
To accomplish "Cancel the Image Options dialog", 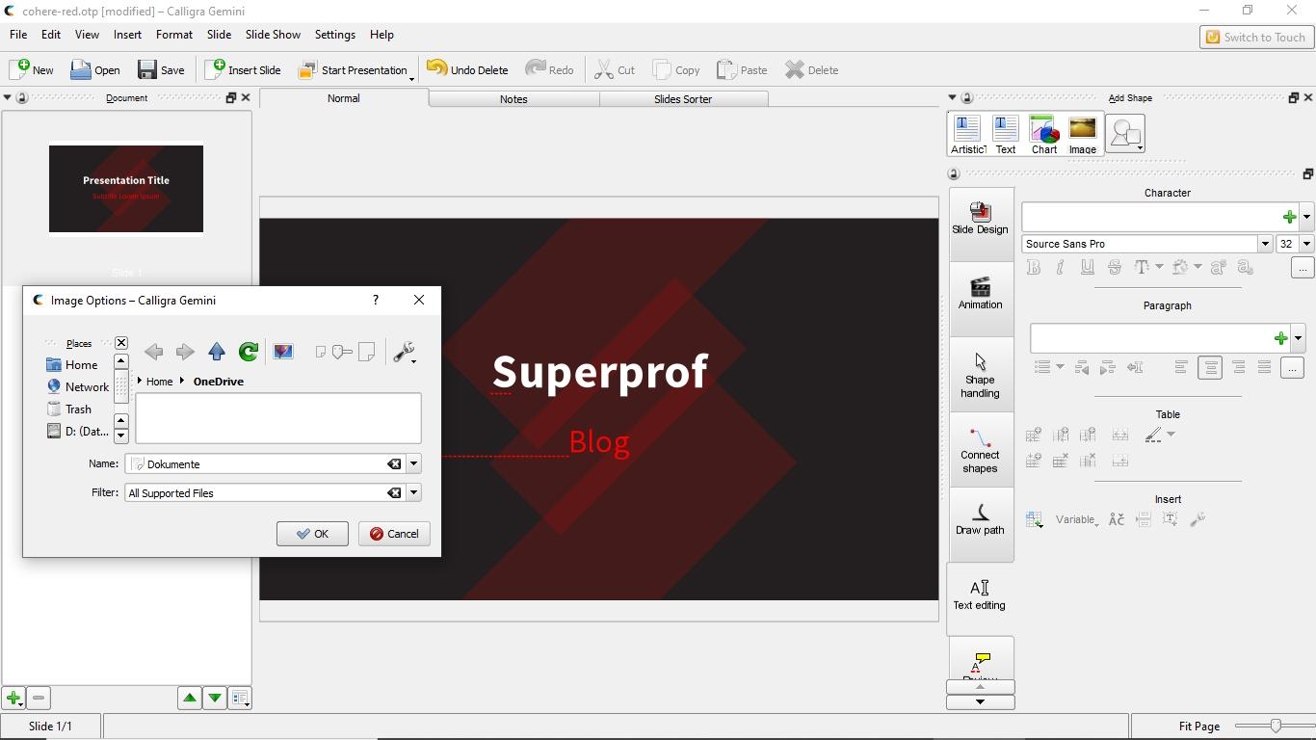I will tap(394, 534).
